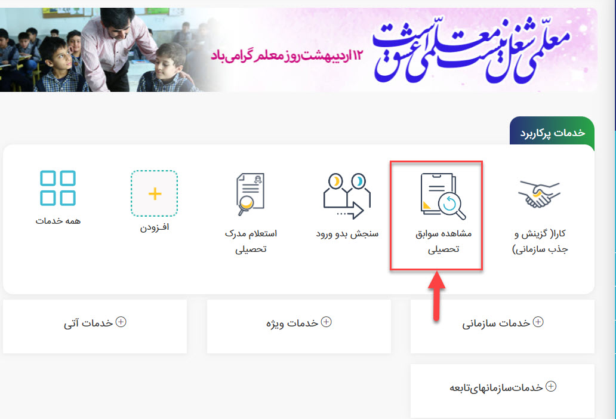This screenshot has height=419, width=616.
Task: Open the handshake icon for کارا گزینش
Action: (x=540, y=194)
